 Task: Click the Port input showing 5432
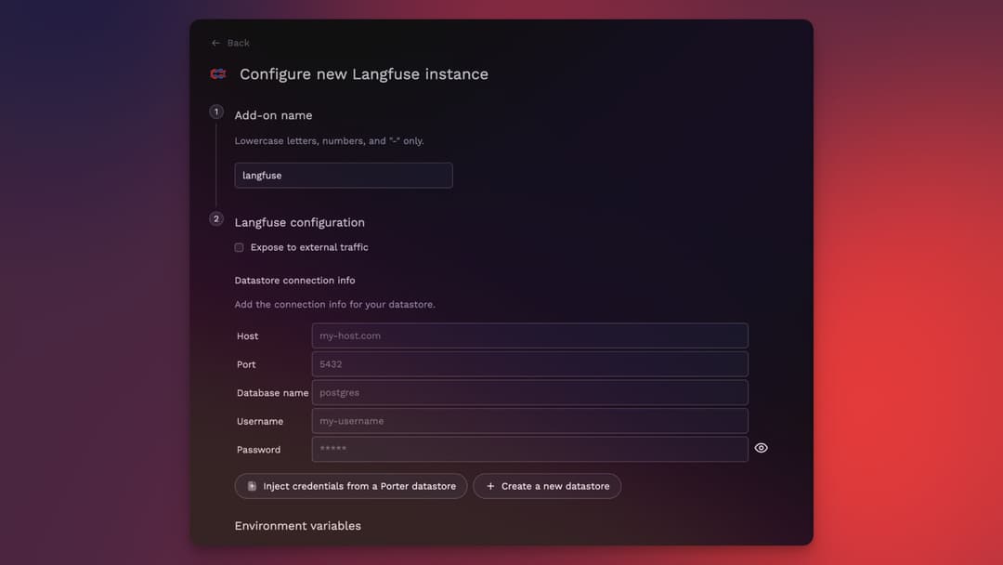(529, 363)
